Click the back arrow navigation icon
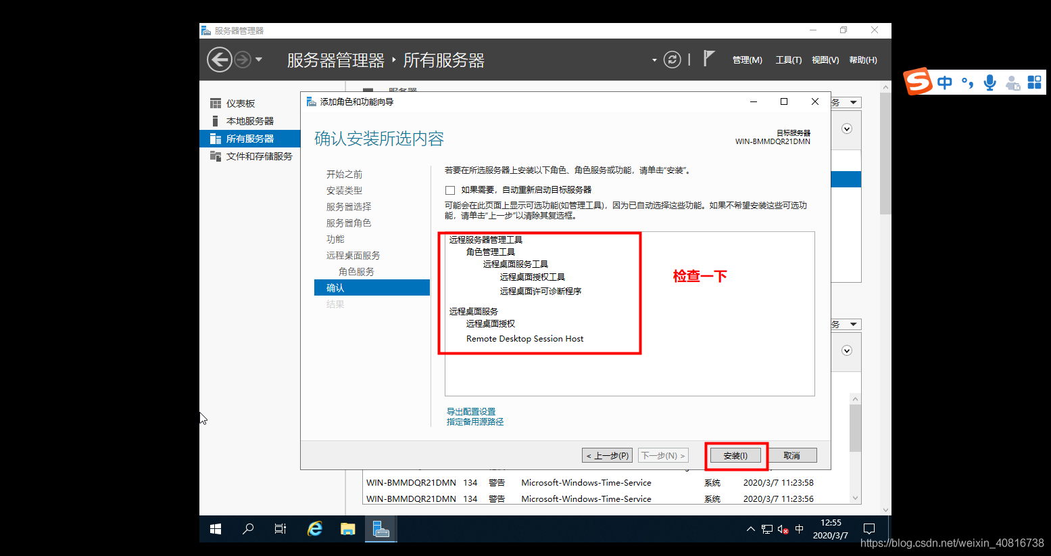This screenshot has width=1051, height=556. point(219,60)
